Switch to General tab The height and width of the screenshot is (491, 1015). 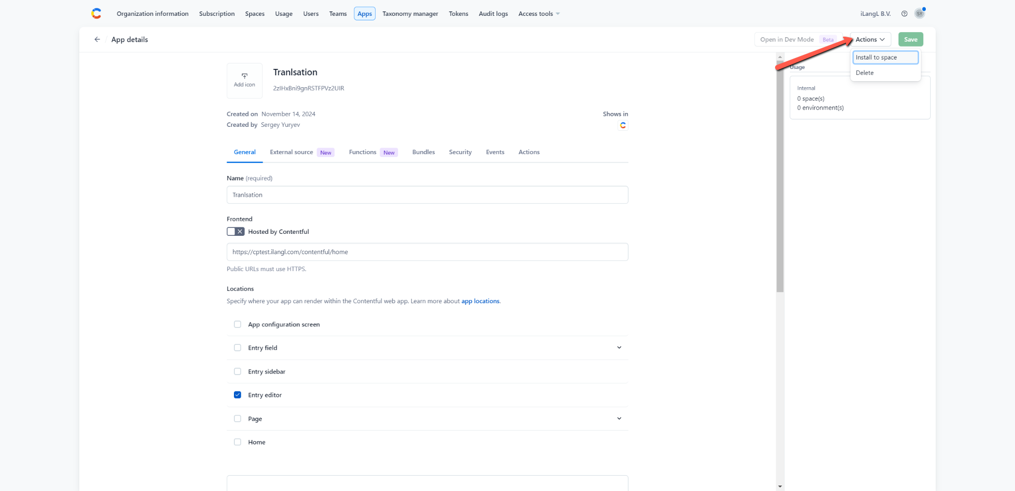point(245,152)
